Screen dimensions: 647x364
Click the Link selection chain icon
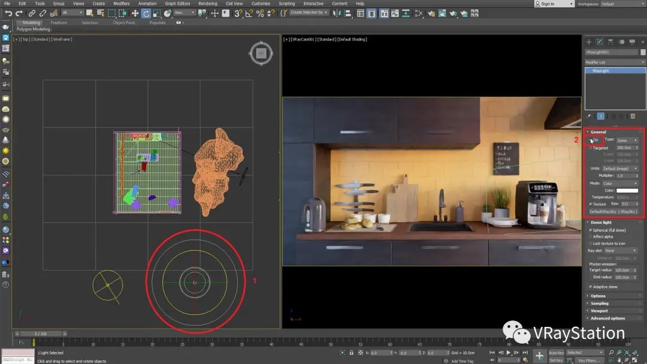(32, 13)
